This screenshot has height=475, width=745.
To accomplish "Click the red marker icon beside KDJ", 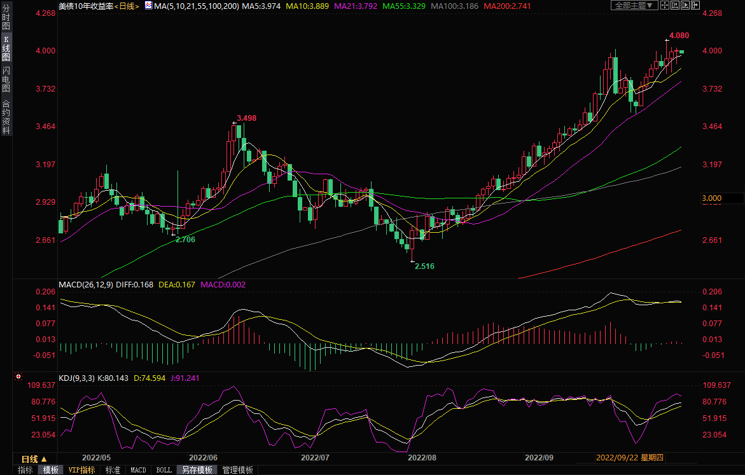I will pos(18,377).
